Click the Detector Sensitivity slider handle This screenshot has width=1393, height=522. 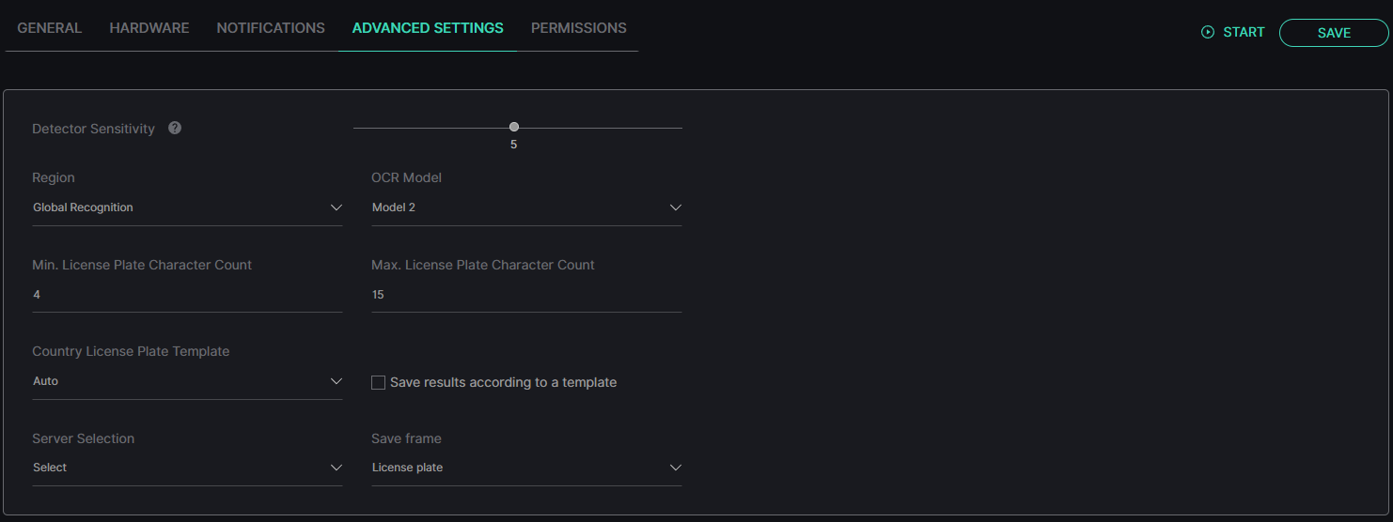click(514, 127)
